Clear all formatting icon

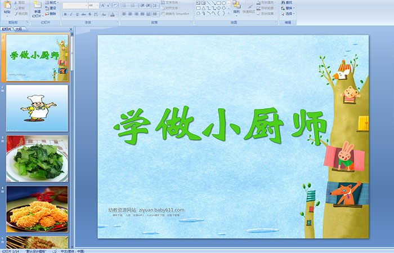[115, 5]
